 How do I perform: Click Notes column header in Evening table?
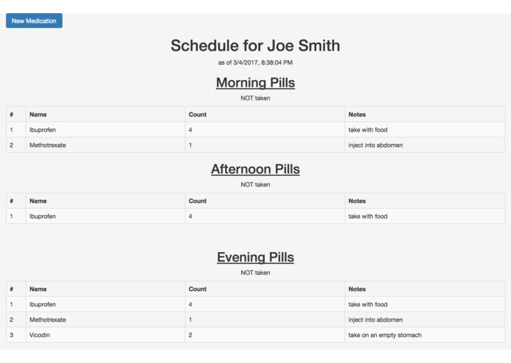tap(357, 289)
